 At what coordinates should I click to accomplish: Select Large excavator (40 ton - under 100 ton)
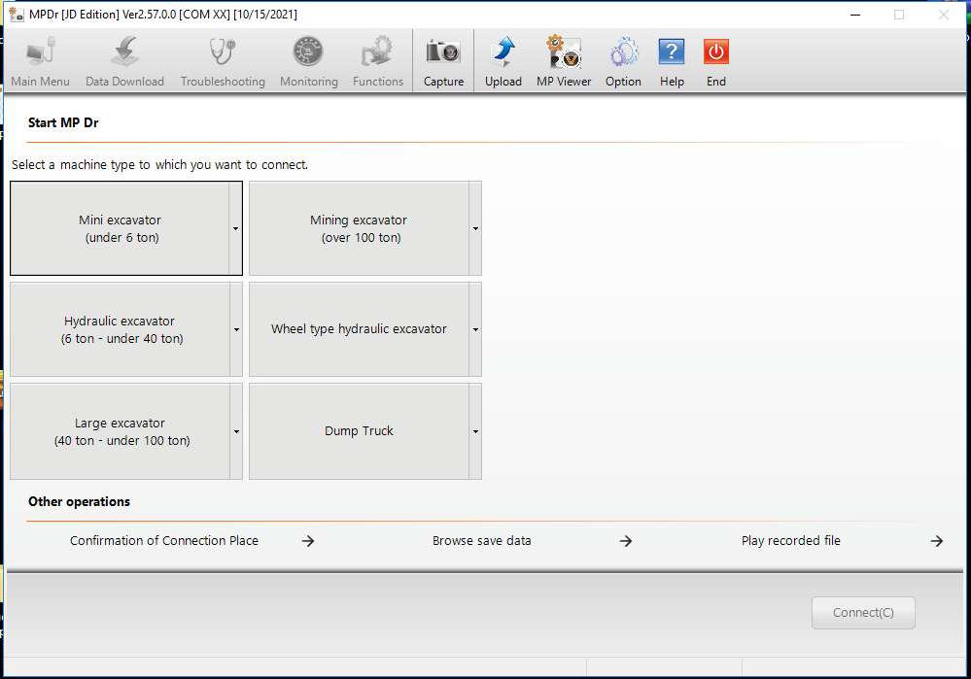click(x=121, y=431)
